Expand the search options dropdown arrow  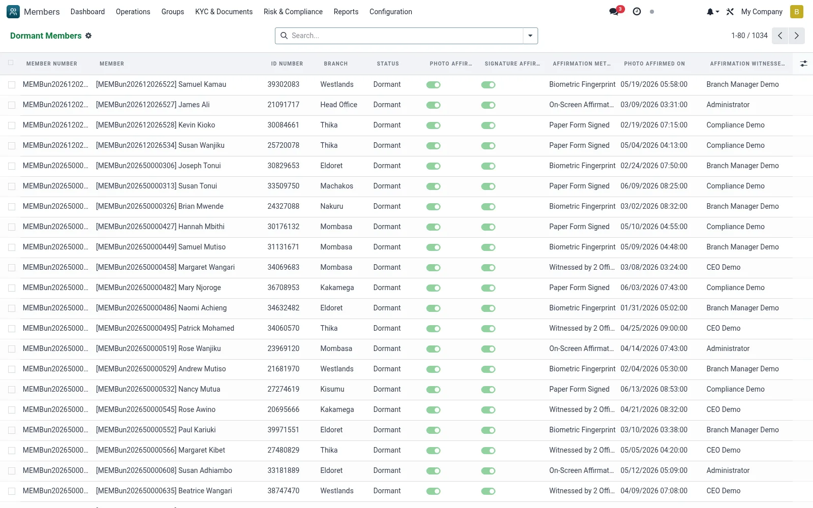(530, 36)
